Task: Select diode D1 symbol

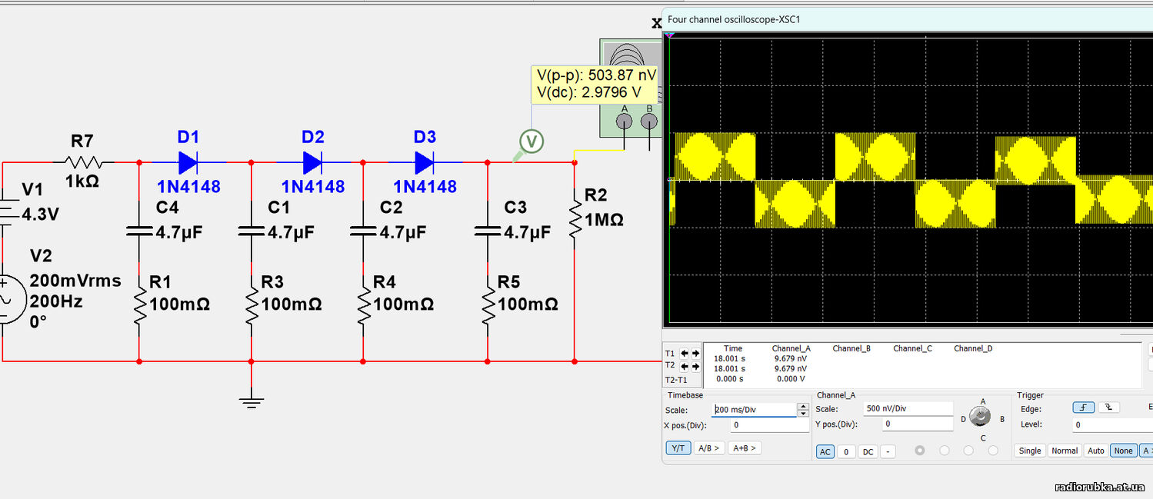Action: pos(188,162)
